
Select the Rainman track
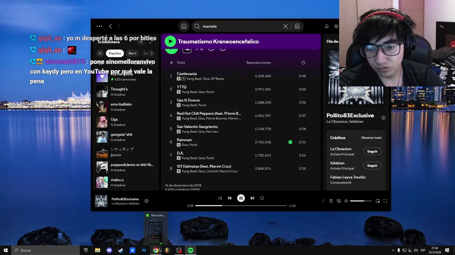[x=241, y=142]
